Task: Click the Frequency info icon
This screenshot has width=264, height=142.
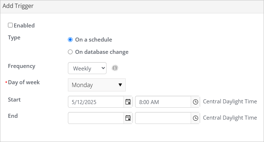Action: 115,68
